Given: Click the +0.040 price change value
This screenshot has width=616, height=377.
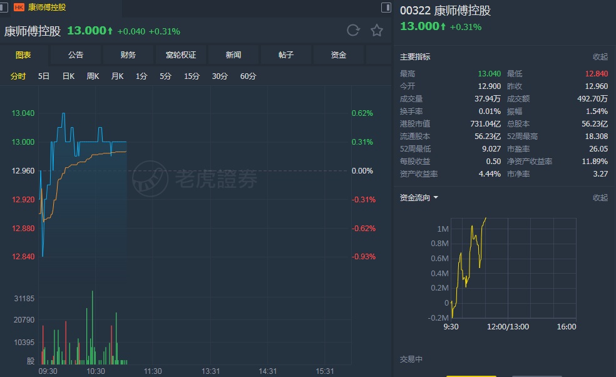Looking at the screenshot, I should 131,31.
